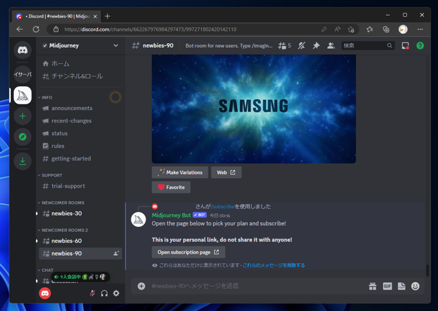This screenshot has width=438, height=311.
Task: Open browser profile avatar
Action: click(x=403, y=30)
